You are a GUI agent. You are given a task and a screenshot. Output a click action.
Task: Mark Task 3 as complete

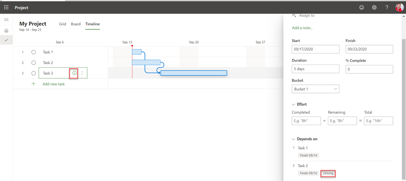(34, 73)
